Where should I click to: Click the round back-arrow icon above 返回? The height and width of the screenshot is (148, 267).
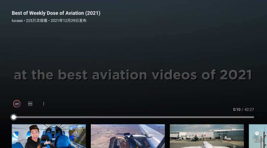[x=257, y=134]
